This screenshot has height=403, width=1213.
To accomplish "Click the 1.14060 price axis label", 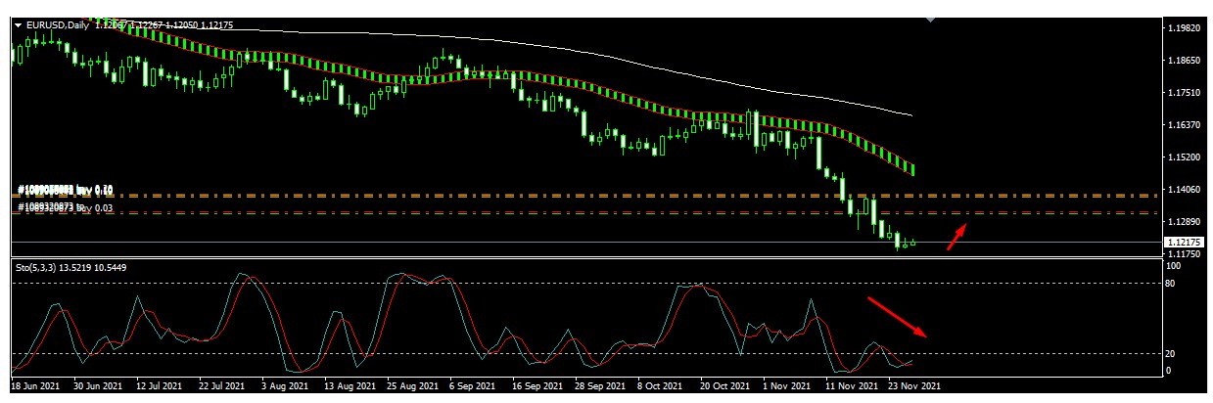I will (x=1186, y=189).
